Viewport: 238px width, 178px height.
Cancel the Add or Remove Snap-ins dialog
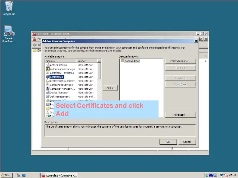point(187,142)
